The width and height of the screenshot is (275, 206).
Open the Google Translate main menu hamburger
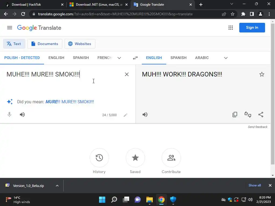[x=10, y=28]
